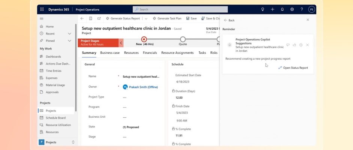Click the Project Stages active banner
353x150 pixels.
(x=98, y=43)
